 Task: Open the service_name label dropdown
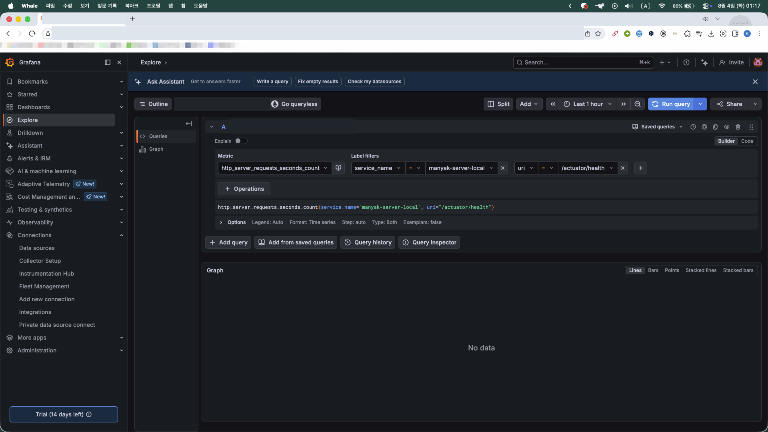coord(378,168)
